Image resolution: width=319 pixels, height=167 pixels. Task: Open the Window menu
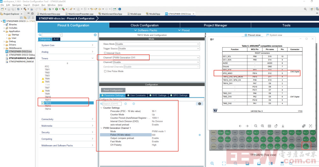pyautogui.click(x=52, y=5)
